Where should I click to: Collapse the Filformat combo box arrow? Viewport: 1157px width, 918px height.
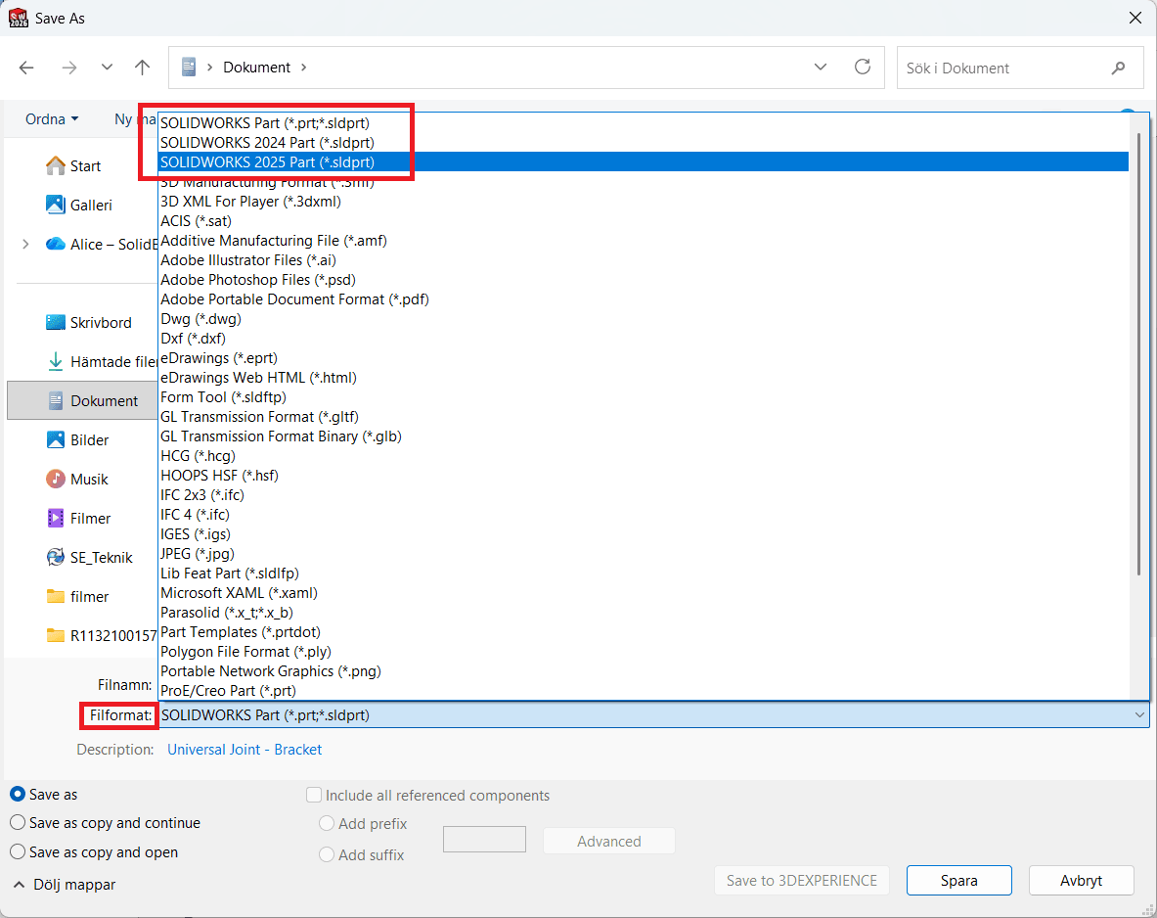pyautogui.click(x=1139, y=714)
